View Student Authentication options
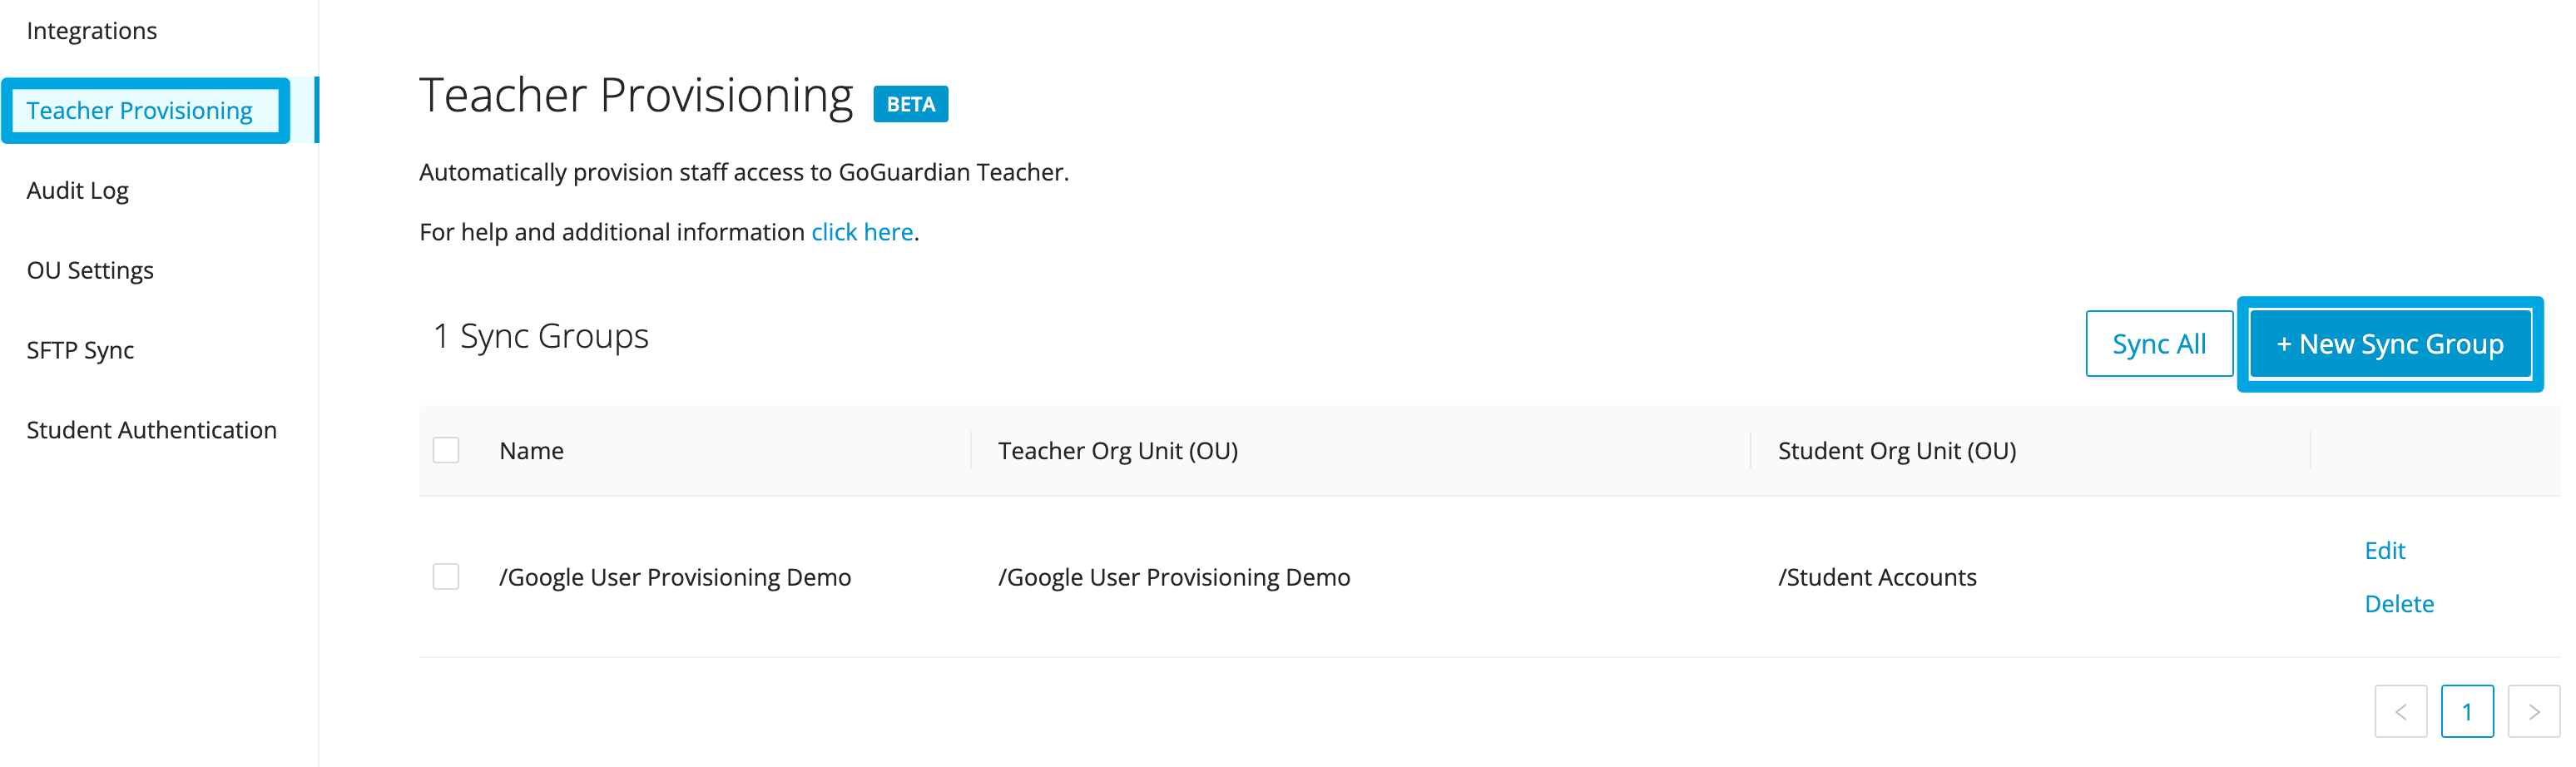The width and height of the screenshot is (2576, 767). pos(151,429)
